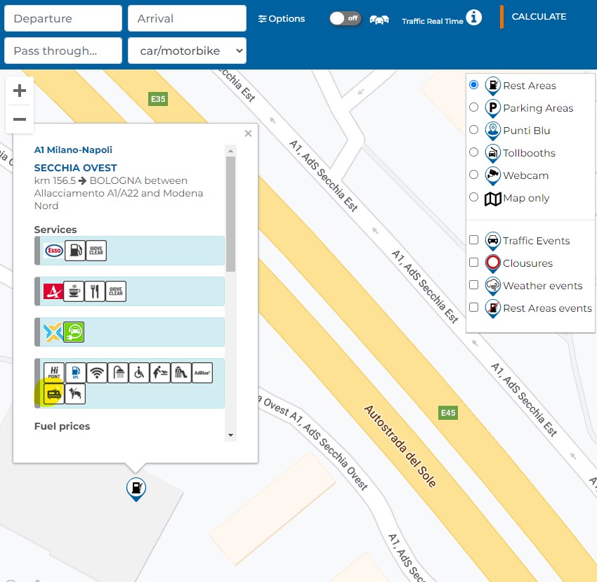The height and width of the screenshot is (582, 597).
Task: Click the popup scrollbar down arrow
Action: pos(230,436)
